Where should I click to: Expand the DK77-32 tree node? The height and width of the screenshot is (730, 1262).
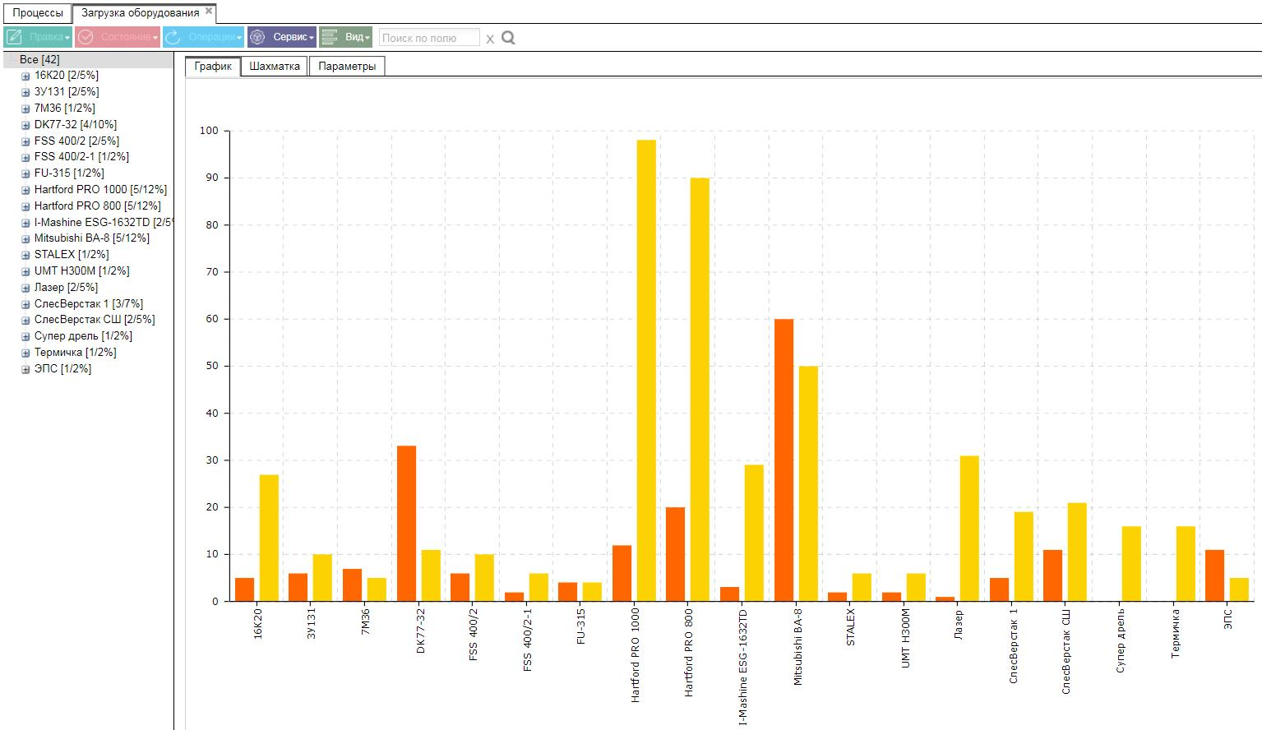(x=25, y=125)
